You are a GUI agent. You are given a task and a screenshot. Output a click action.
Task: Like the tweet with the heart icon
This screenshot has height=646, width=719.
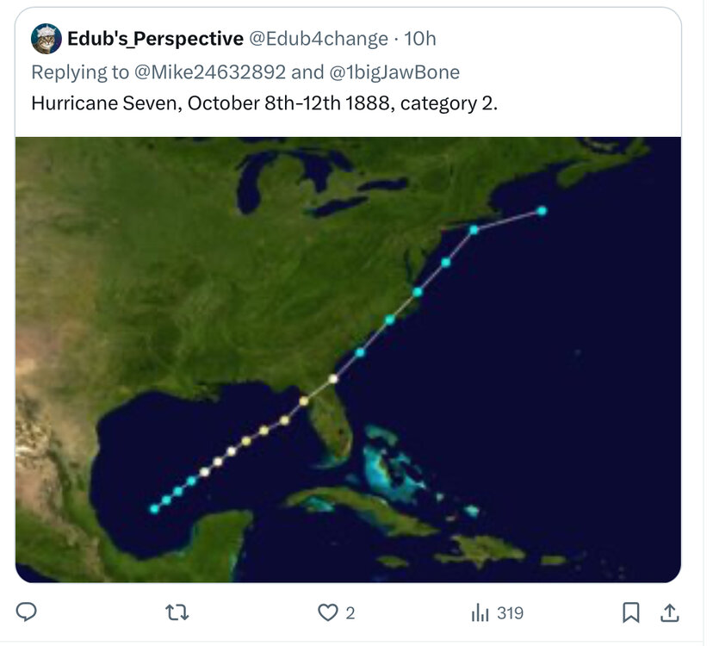click(328, 612)
